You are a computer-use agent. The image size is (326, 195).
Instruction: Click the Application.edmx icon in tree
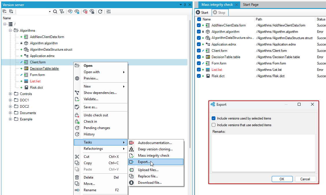[x=26, y=56]
